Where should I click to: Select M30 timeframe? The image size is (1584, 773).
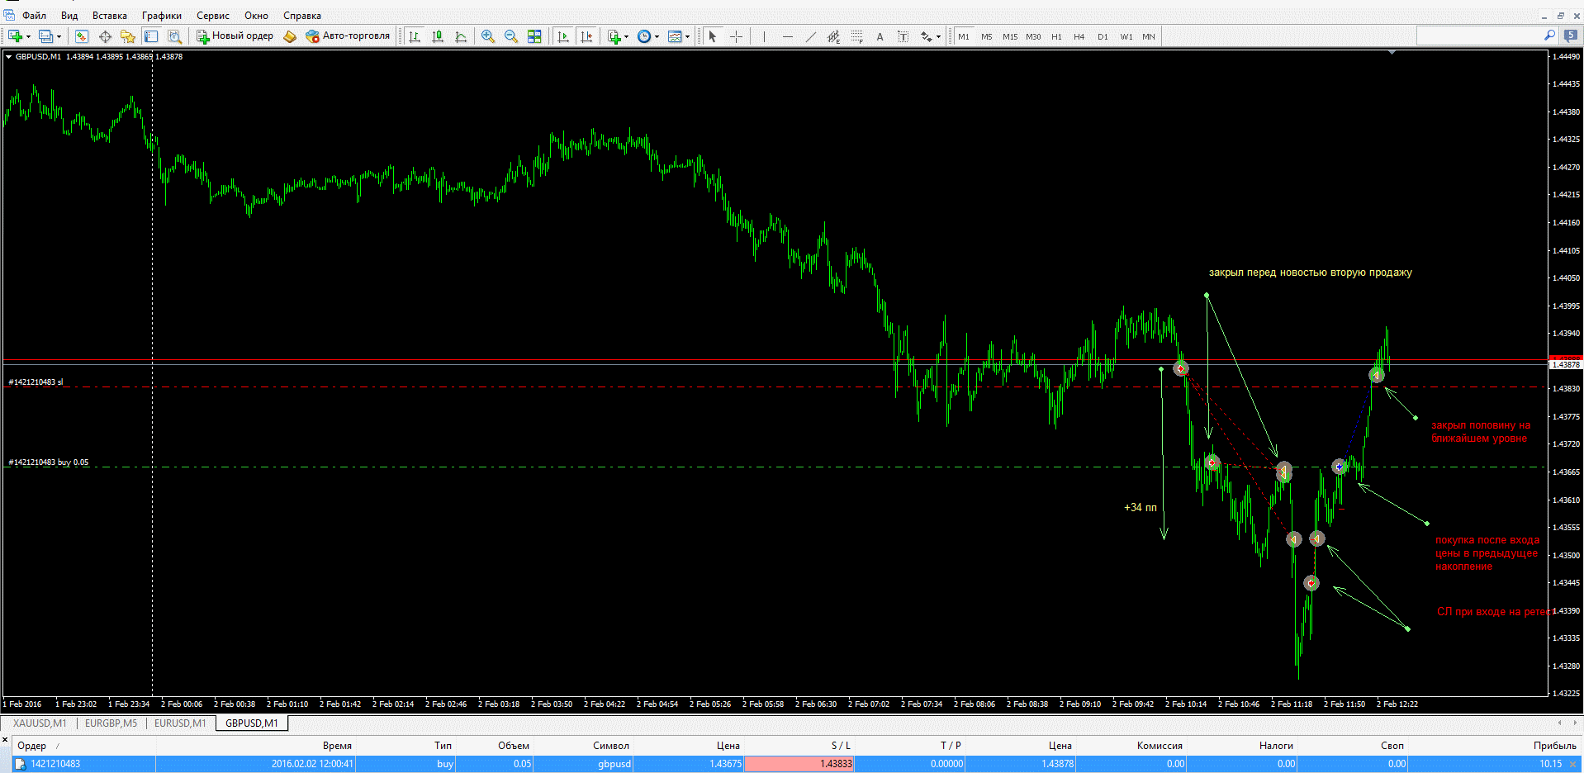1033,36
